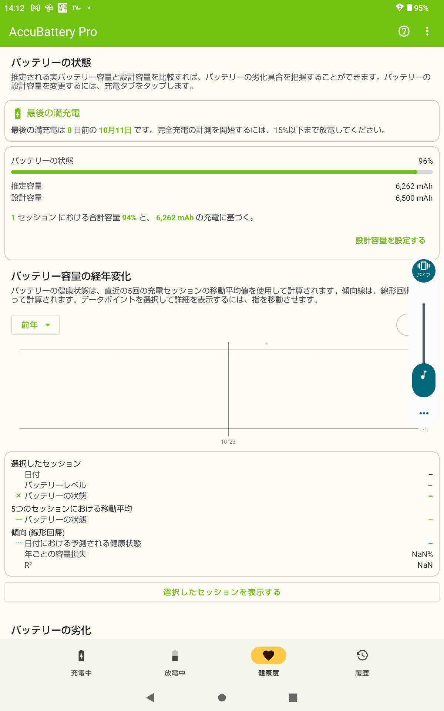Expand the 前年 time range dropdown
Screen dimensions: 444x711
36,325
